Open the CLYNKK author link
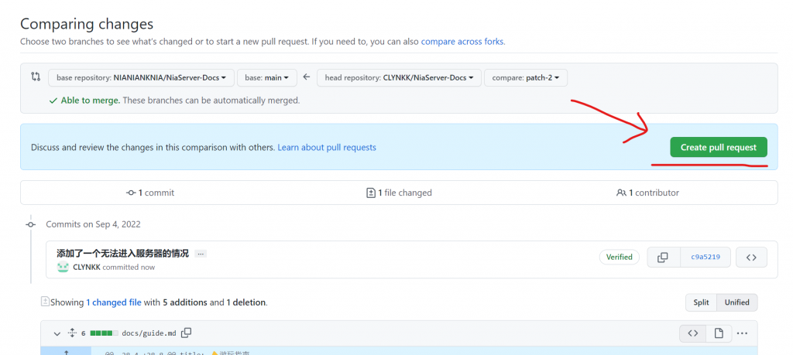Screen dimensions: 793x355 (x=87, y=267)
